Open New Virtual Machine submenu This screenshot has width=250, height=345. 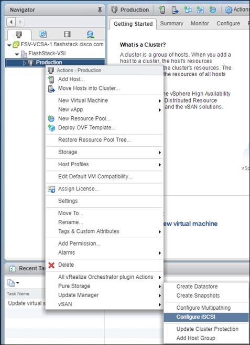pyautogui.click(x=104, y=100)
